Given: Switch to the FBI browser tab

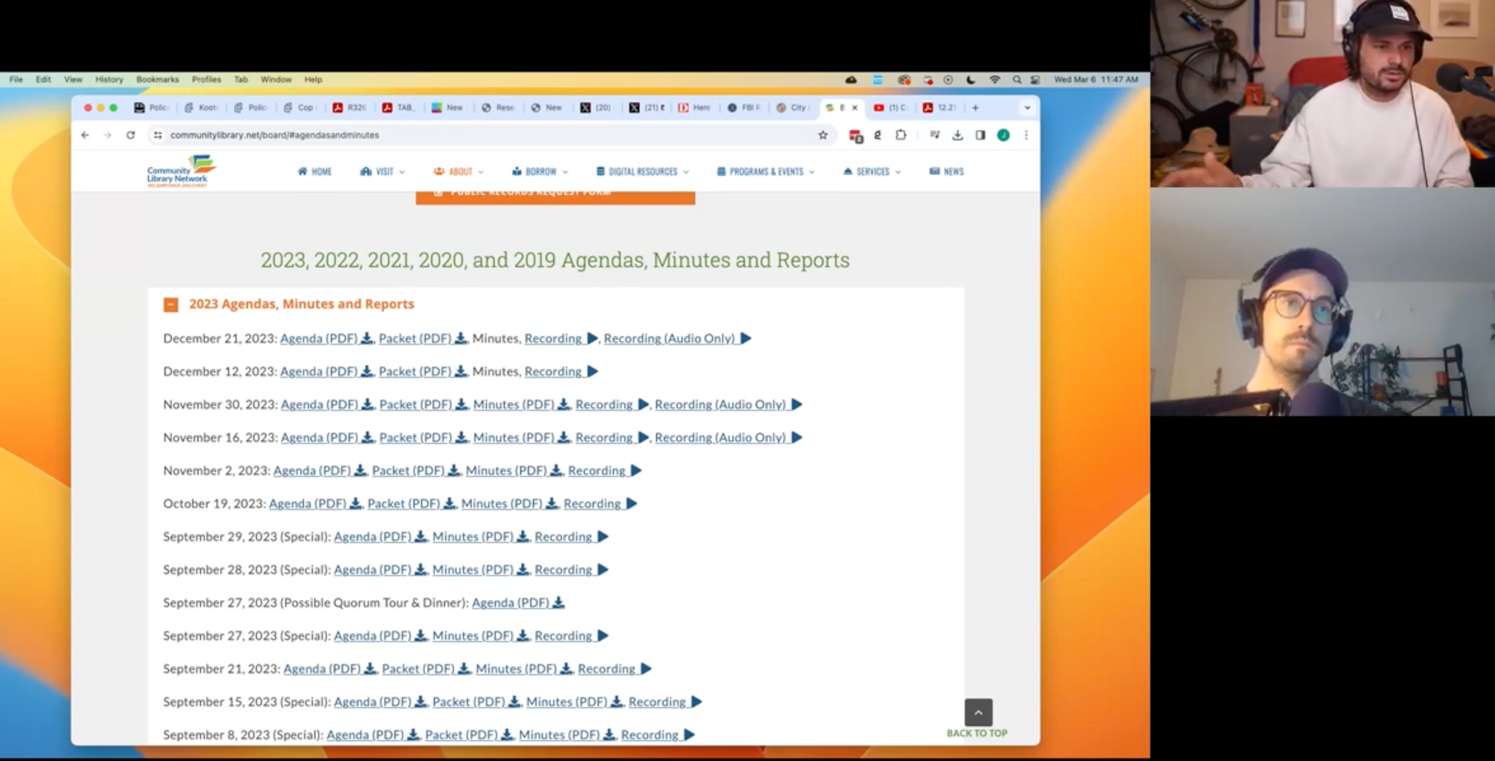Looking at the screenshot, I should pyautogui.click(x=744, y=108).
